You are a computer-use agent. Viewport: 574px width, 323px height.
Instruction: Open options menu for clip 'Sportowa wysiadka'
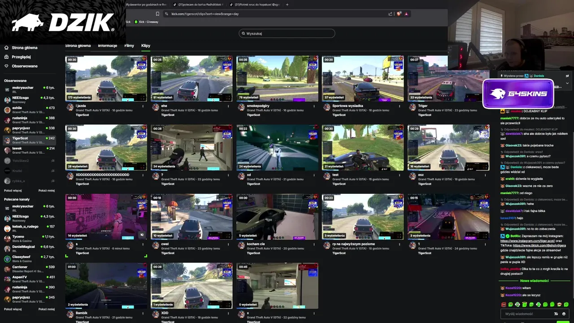[x=400, y=106]
